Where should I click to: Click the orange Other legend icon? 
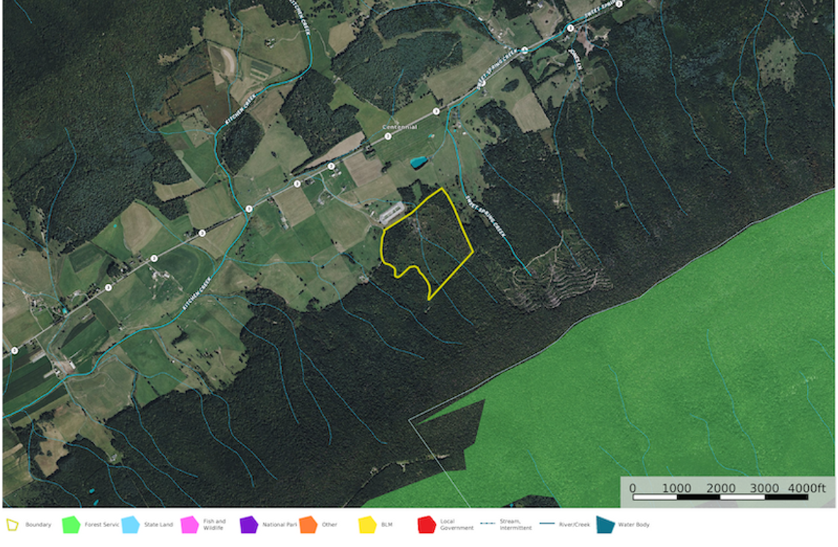[x=308, y=525]
